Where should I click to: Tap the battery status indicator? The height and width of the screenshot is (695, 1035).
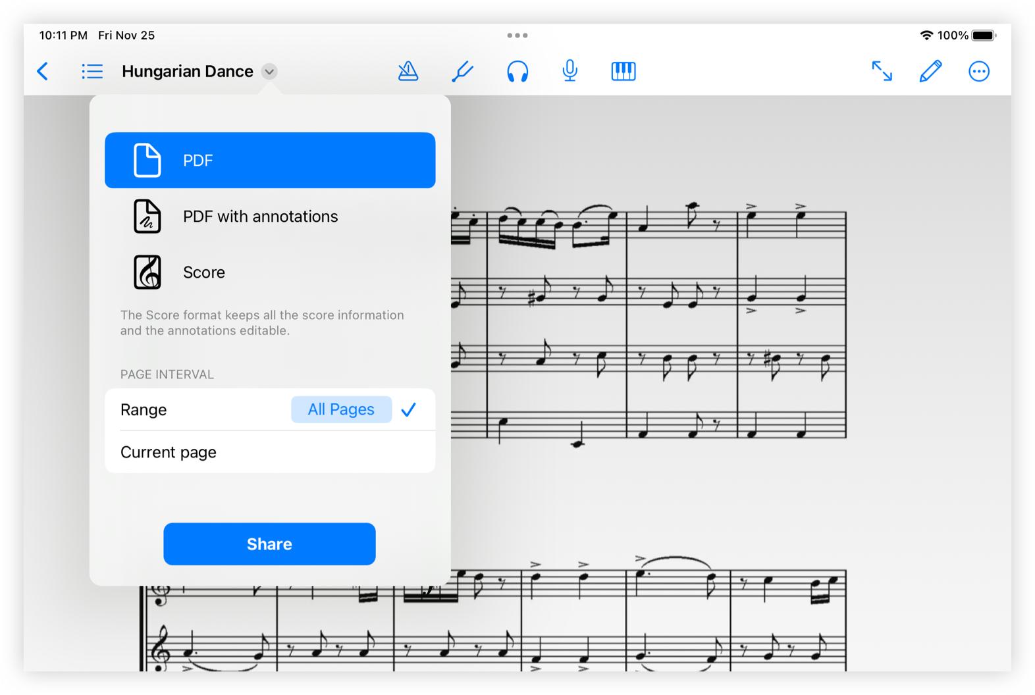click(984, 36)
